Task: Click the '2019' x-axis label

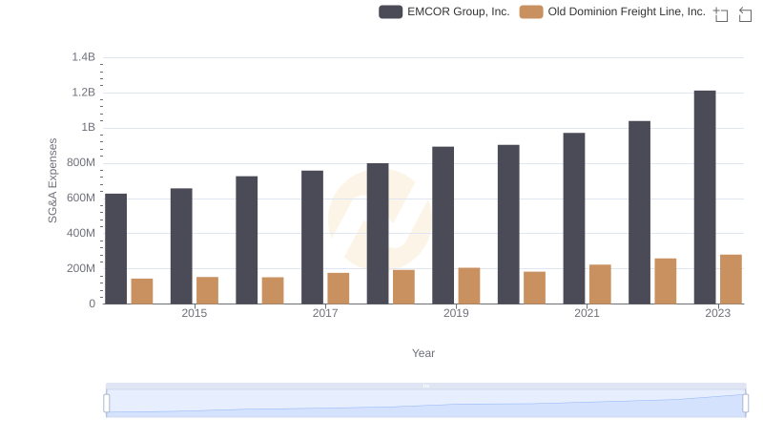Action: [456, 313]
